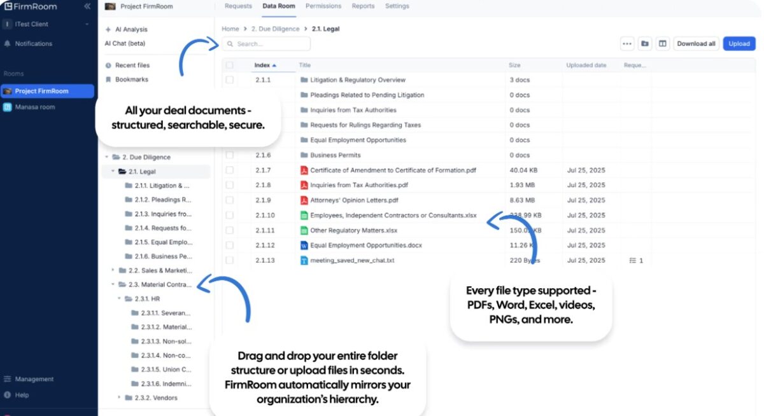The image size is (764, 416).
Task: Click the Download all button
Action: click(696, 44)
